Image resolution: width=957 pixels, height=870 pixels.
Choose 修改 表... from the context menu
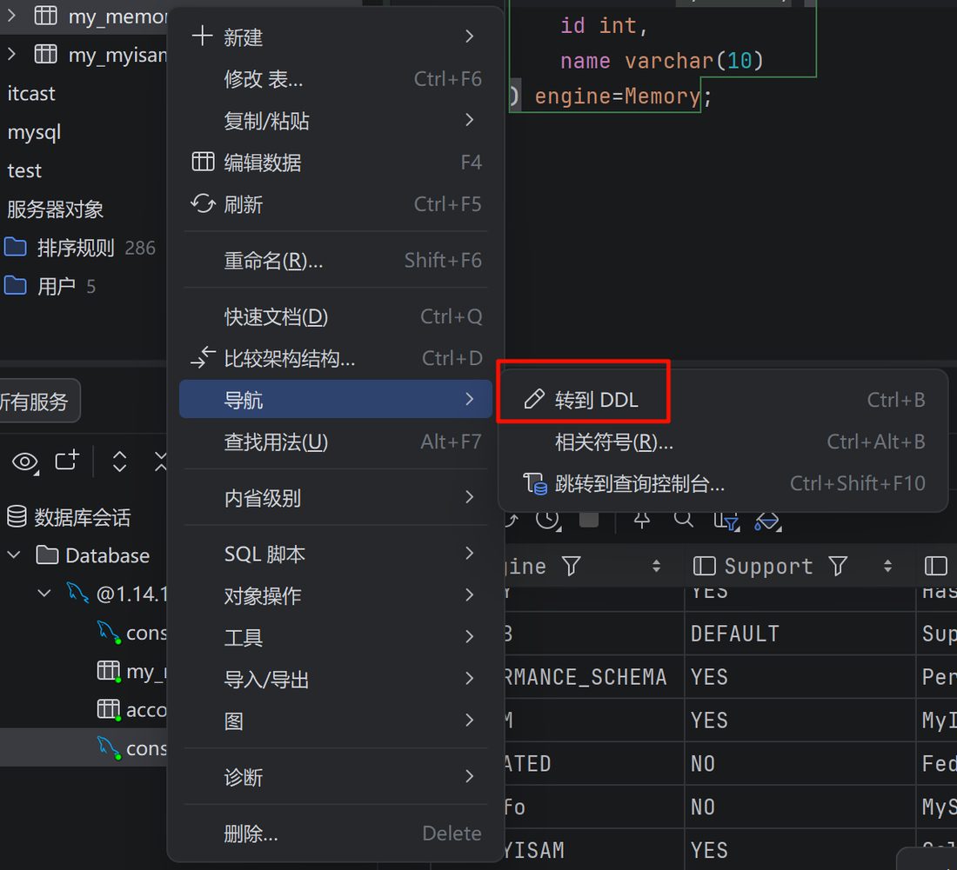(x=337, y=78)
